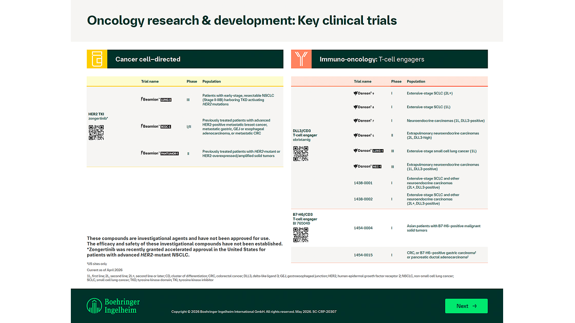575x323 pixels.
Task: Click 'Extensive-stage SCLC (1L)' population
Action: click(428, 107)
